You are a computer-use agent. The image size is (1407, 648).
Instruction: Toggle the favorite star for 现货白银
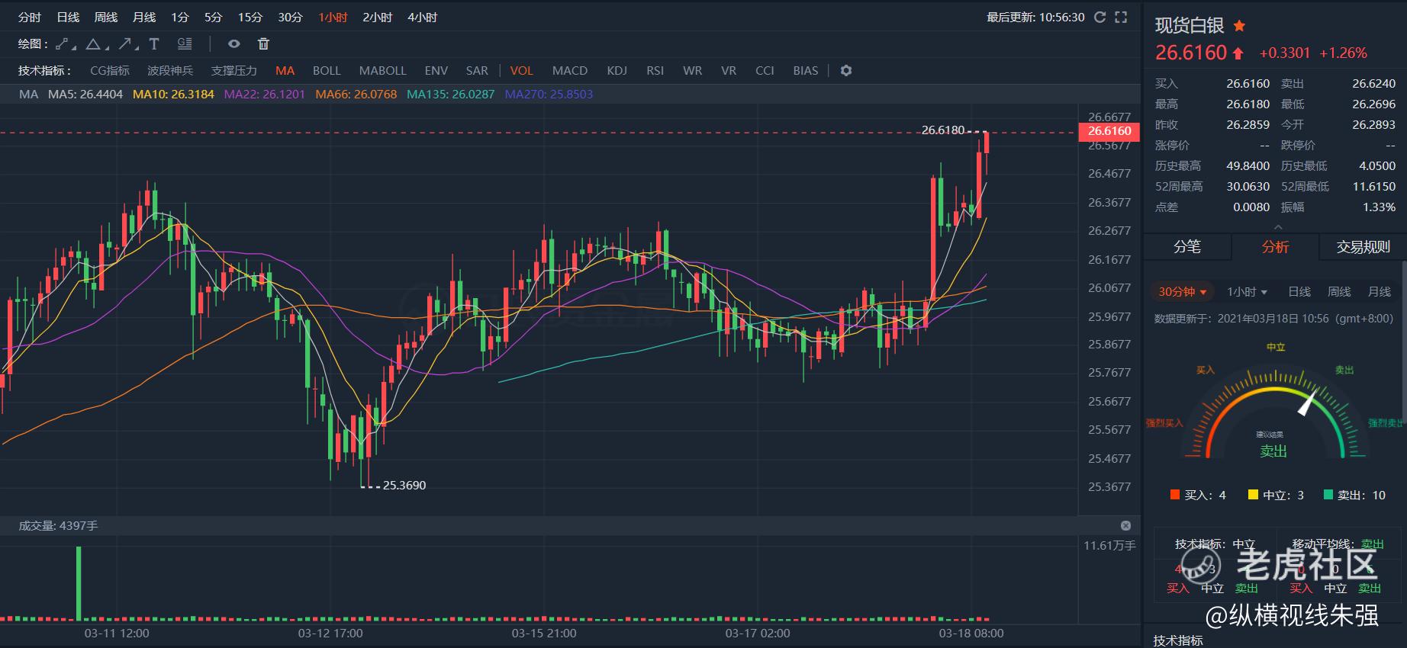(x=1239, y=26)
